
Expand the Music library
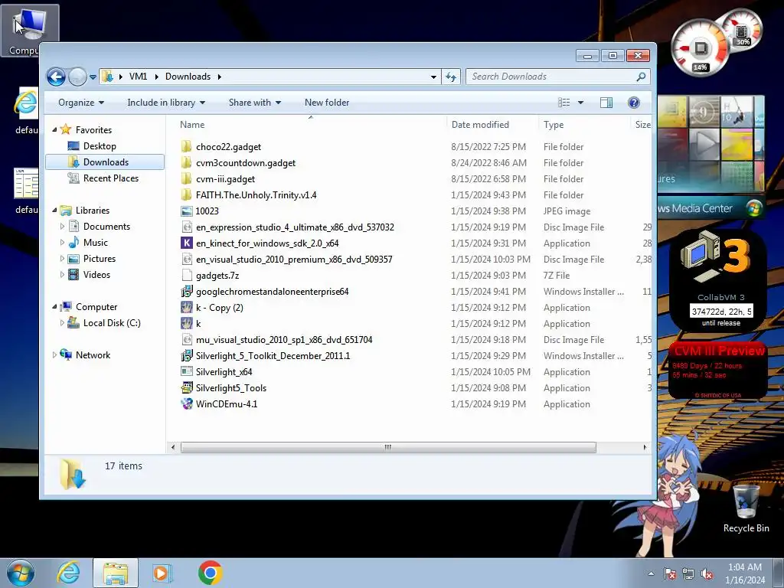point(62,243)
